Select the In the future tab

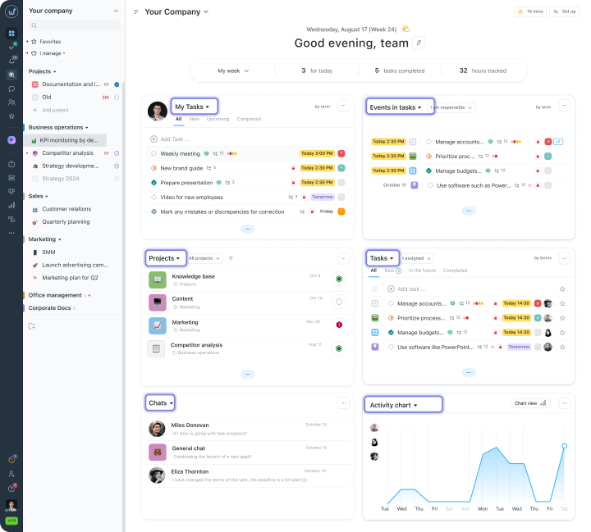tap(422, 271)
